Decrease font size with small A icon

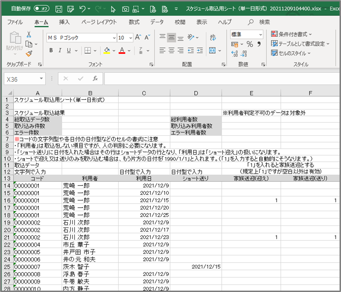[x=148, y=37]
